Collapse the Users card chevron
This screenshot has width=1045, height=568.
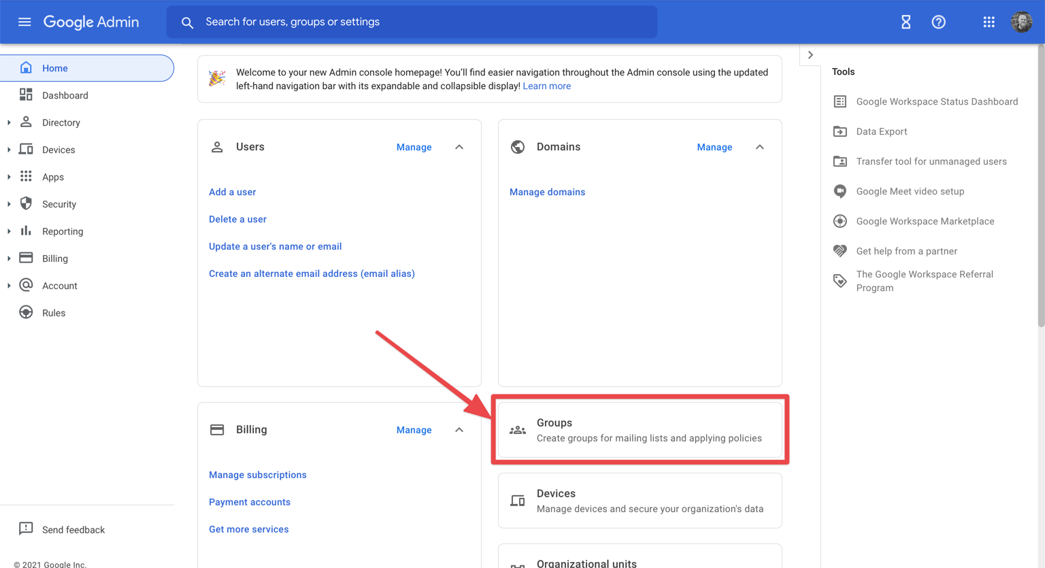click(459, 147)
